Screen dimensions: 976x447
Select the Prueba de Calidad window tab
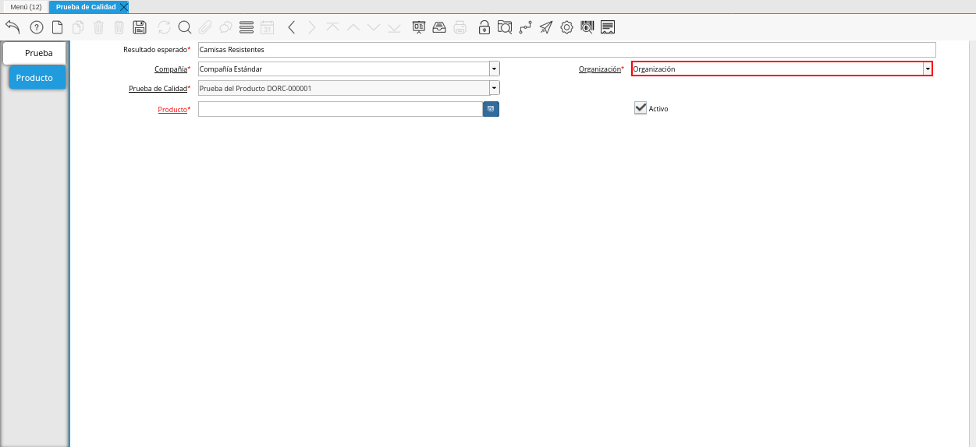[86, 6]
